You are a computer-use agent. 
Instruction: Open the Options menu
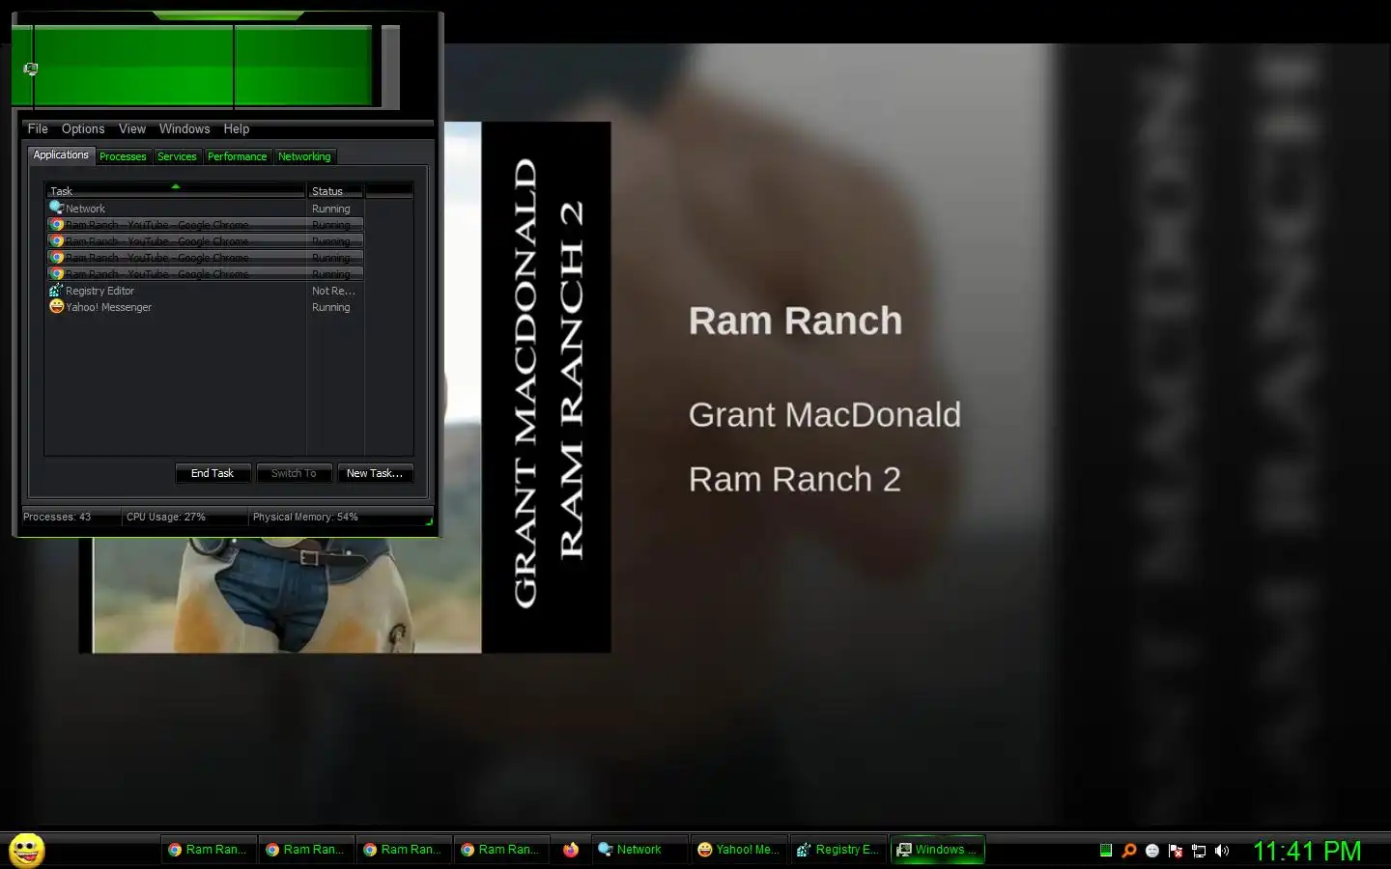pos(83,128)
